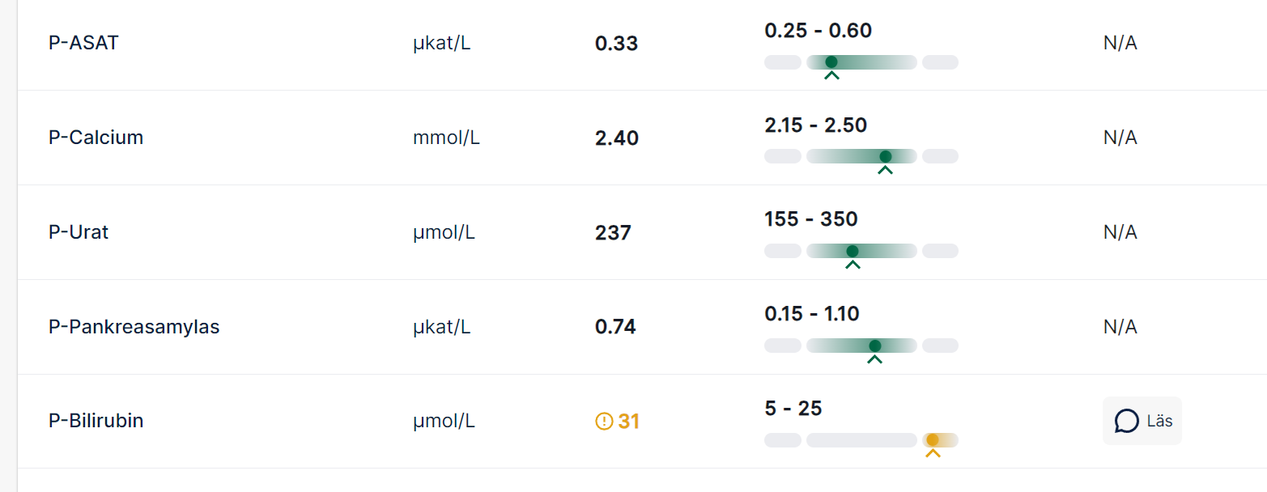Select the P-Calcium test name
The height and width of the screenshot is (492, 1267).
pyautogui.click(x=96, y=138)
